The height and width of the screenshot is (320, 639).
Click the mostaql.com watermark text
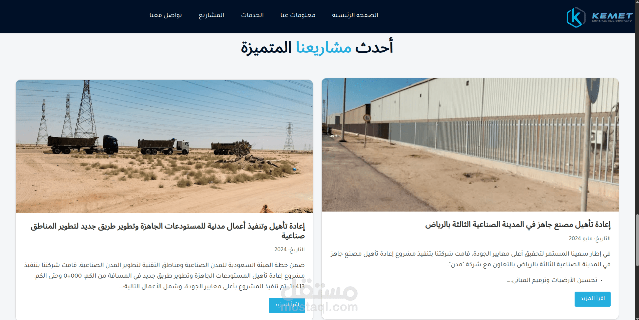click(319, 307)
